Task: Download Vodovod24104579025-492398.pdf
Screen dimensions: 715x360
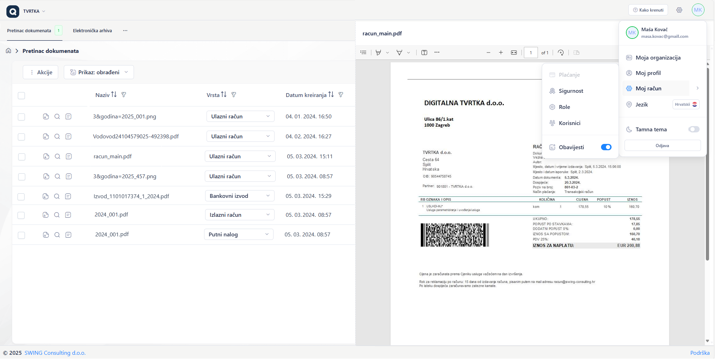Action: tap(46, 136)
